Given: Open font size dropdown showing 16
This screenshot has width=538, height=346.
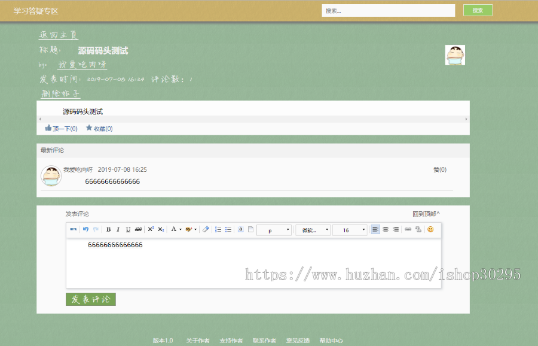Looking at the screenshot, I should coord(350,230).
